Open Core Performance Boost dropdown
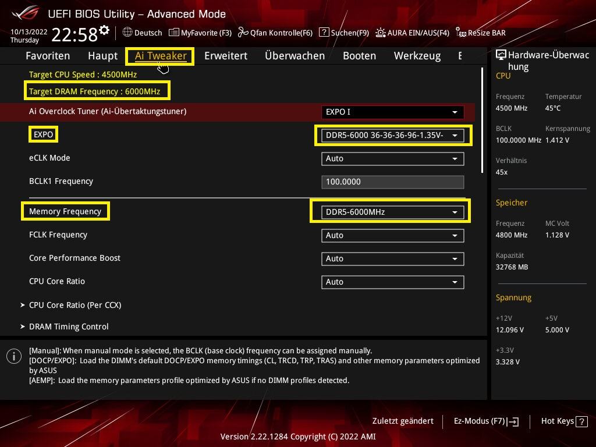 tap(393, 258)
